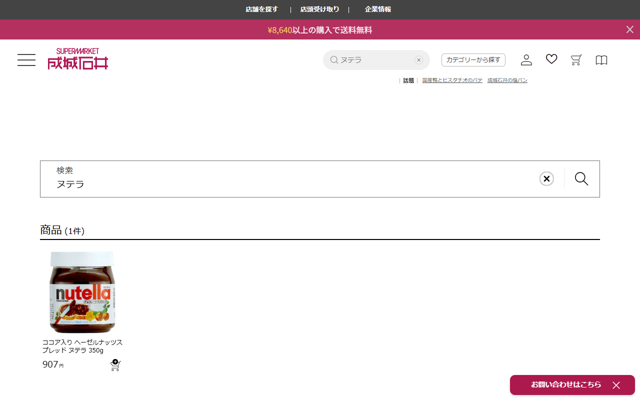This screenshot has height=400, width=640.
Task: Open 企業情報 corporate information
Action: point(378,9)
